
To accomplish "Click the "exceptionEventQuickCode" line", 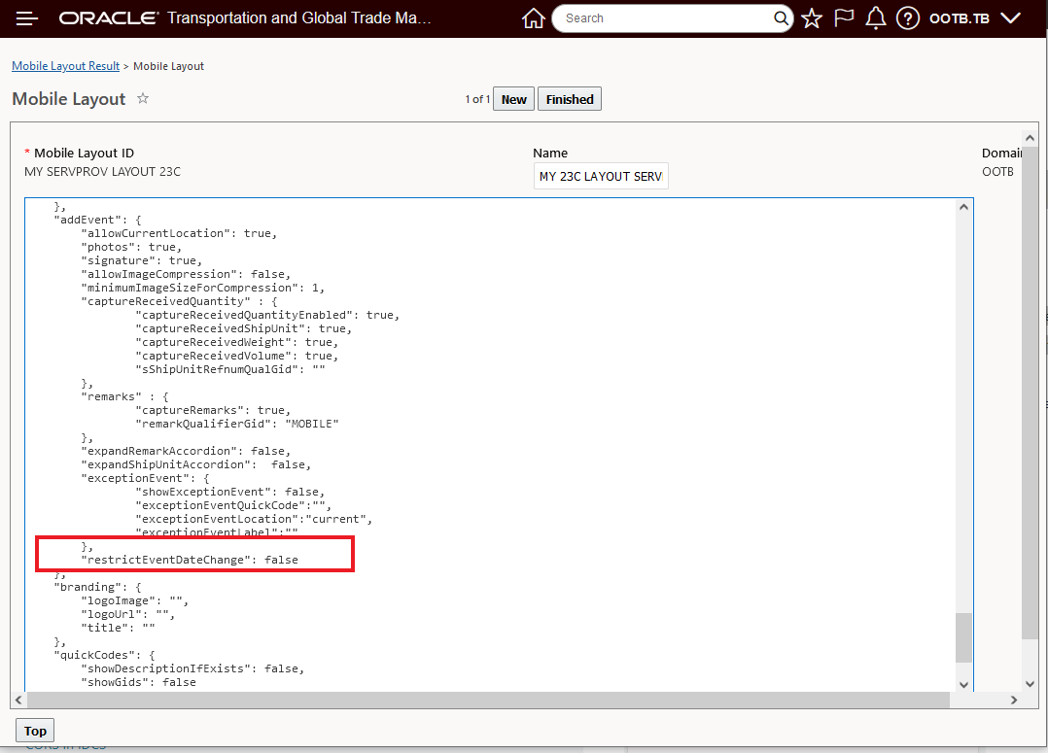I will (x=233, y=506).
